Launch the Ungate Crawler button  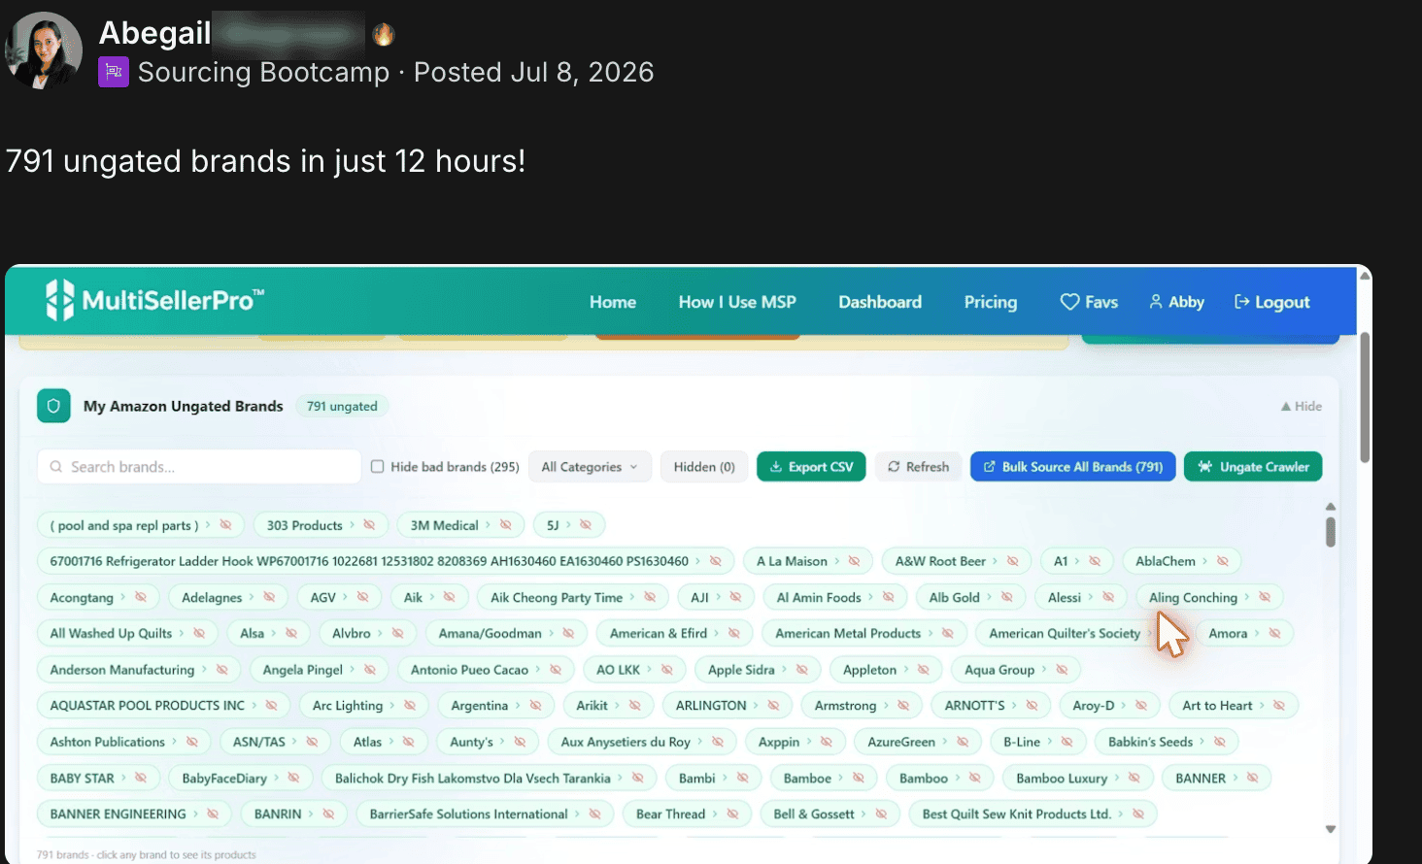click(1253, 467)
